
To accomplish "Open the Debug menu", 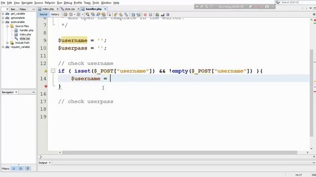I will (68, 3).
